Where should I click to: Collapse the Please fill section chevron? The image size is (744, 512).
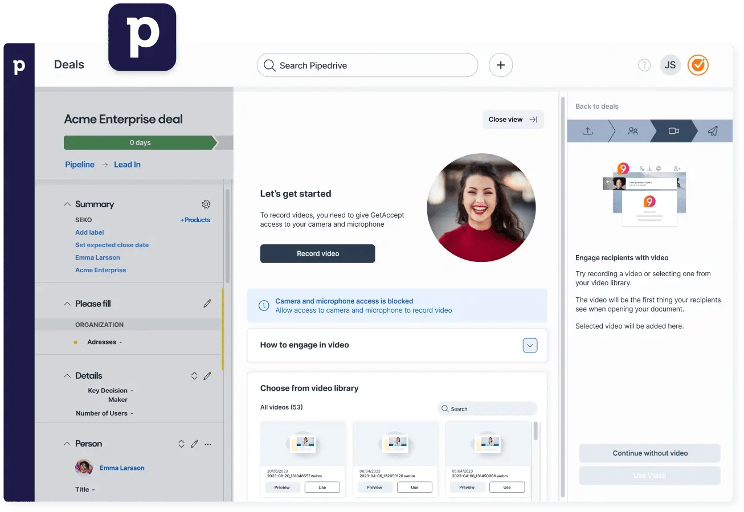pyautogui.click(x=67, y=304)
